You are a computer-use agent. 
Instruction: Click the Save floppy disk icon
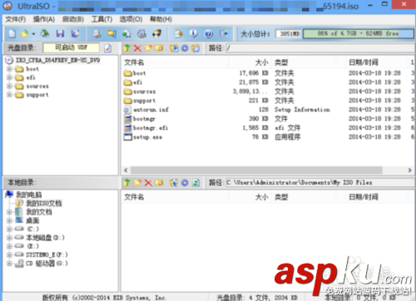[60, 34]
